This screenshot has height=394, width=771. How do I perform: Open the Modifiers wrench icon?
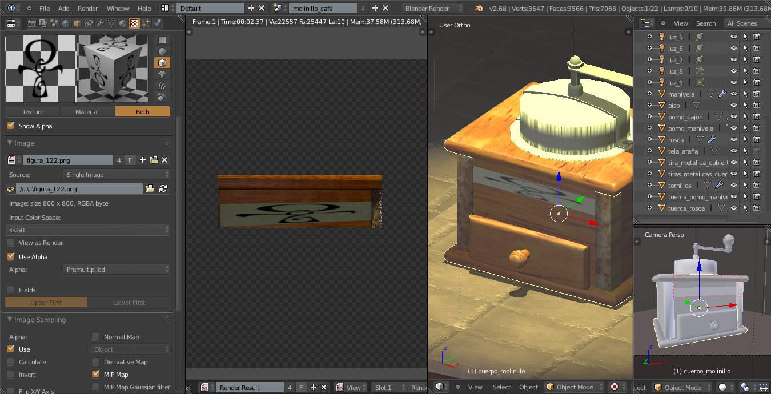coord(100,23)
